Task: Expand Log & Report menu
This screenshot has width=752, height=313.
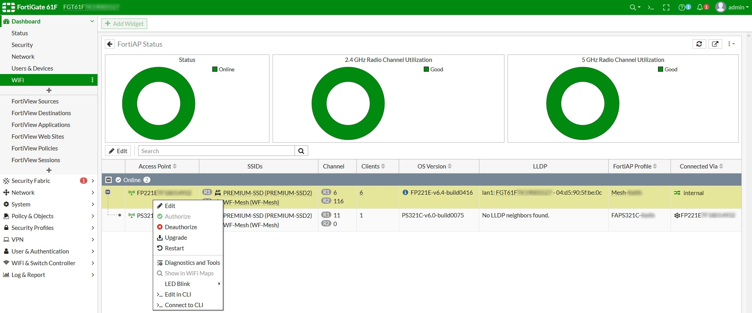Action: (93, 275)
